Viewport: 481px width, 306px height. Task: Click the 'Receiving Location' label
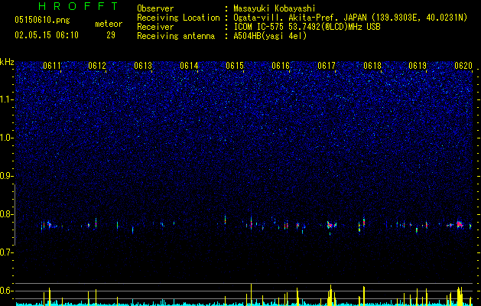(178, 18)
